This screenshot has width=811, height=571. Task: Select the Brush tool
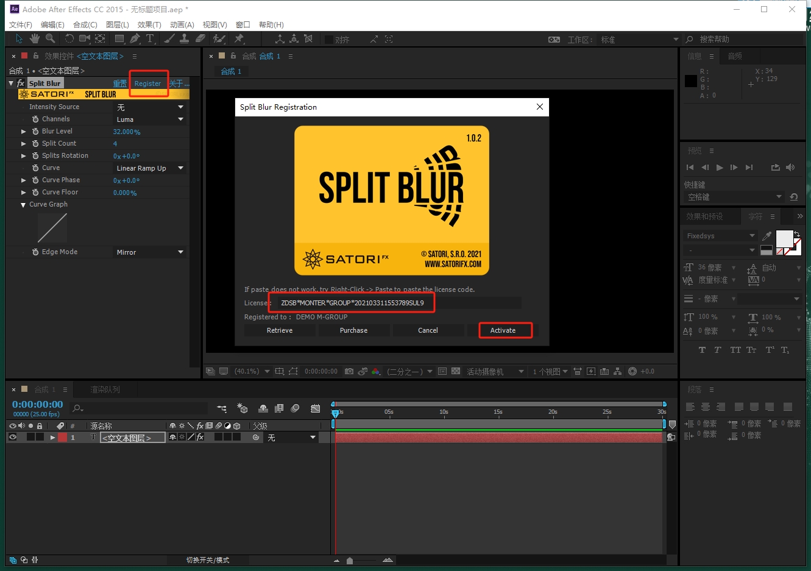coord(168,38)
